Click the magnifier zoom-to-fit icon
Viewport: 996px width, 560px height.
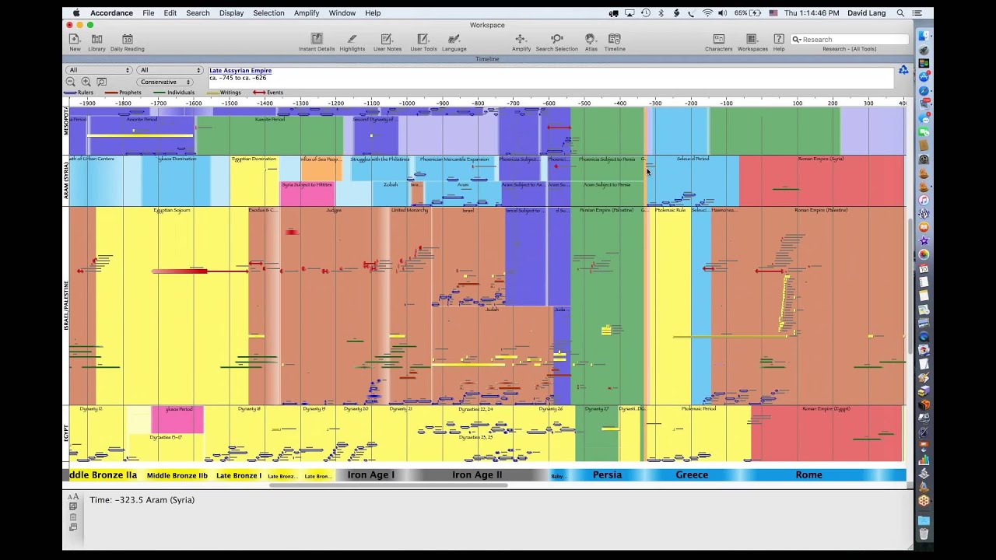tap(101, 82)
